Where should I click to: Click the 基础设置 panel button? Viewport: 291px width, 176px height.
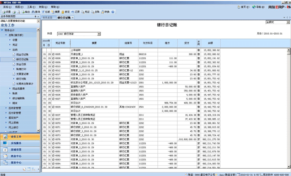click(20, 150)
